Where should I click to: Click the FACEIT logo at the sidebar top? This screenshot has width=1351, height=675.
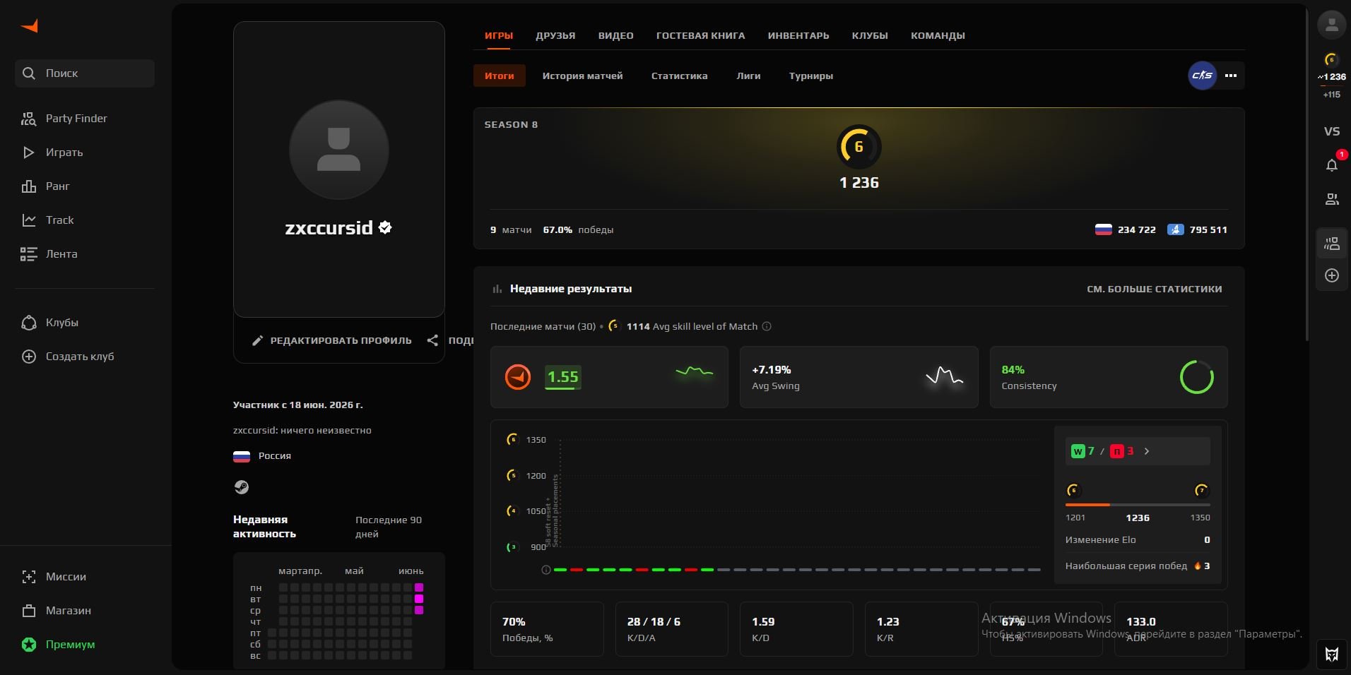pos(30,26)
